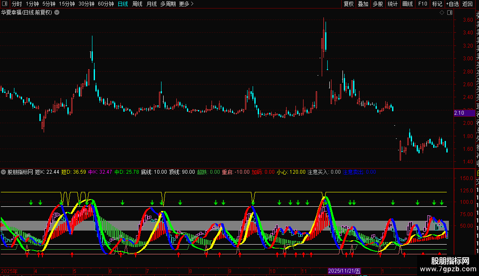Switch chart period to 周线
This screenshot has width=479, height=276.
click(137, 4)
